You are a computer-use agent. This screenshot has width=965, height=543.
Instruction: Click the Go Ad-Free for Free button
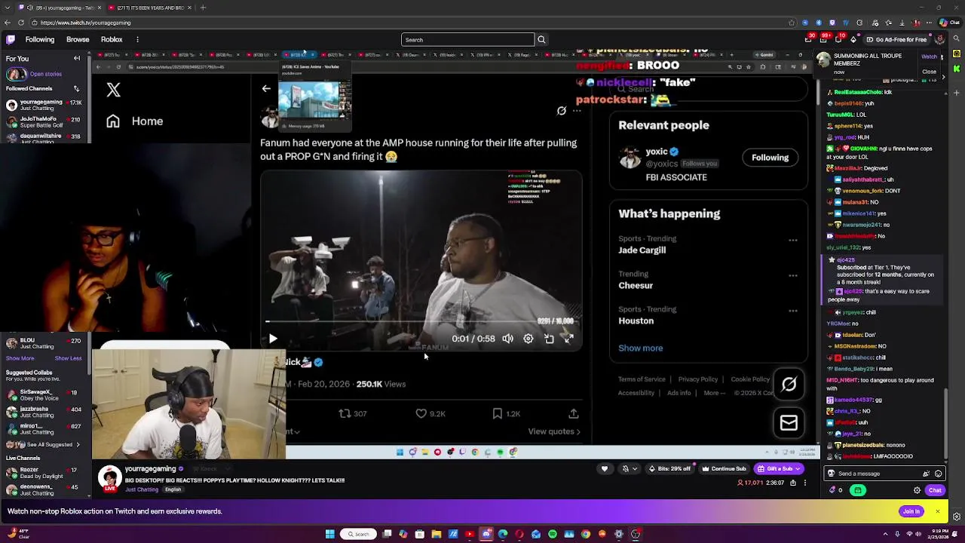click(x=896, y=39)
